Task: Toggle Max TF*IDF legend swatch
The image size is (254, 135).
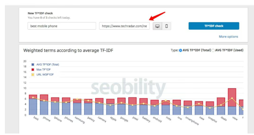Action: click(33, 70)
